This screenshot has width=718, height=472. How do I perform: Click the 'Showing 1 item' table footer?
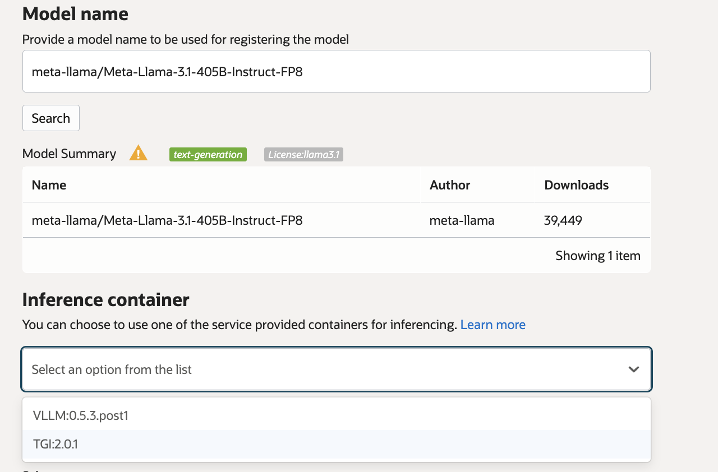point(597,256)
